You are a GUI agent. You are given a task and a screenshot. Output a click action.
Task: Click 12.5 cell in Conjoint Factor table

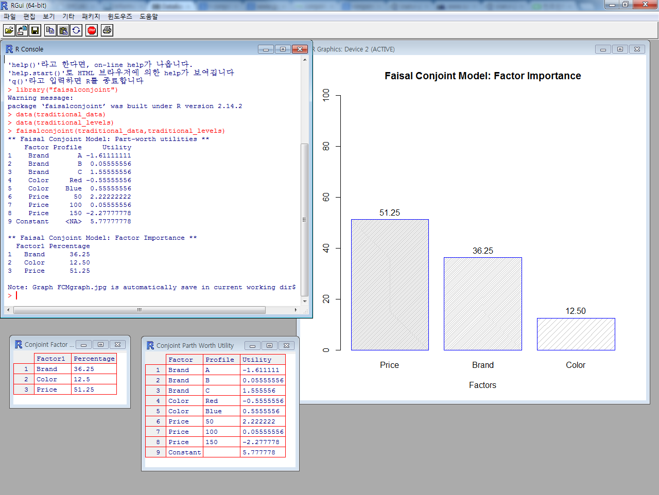pyautogui.click(x=94, y=379)
